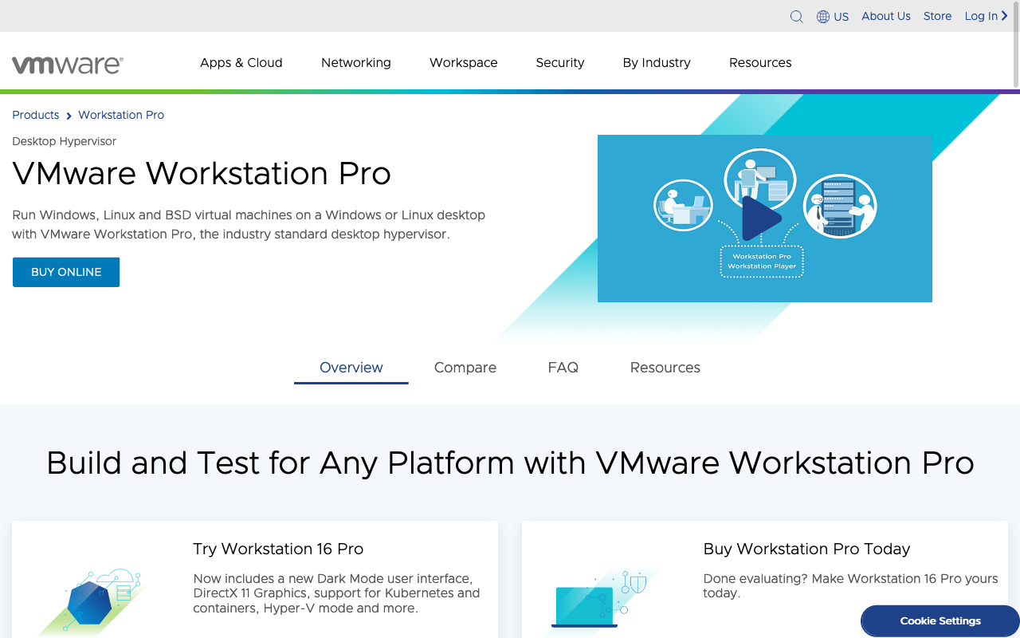1020x638 pixels.
Task: Open the US region selector
Action: coord(833,17)
